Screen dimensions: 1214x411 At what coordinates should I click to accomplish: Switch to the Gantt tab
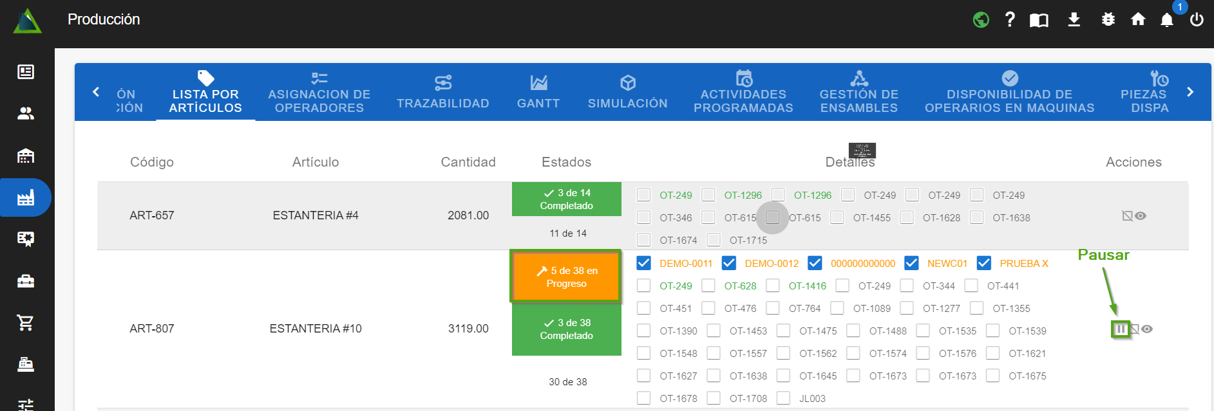538,93
